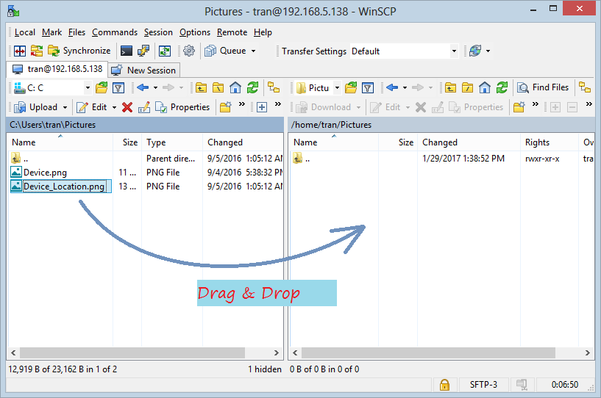Open the Files menu
Screen dimensions: 601x398
click(x=77, y=32)
